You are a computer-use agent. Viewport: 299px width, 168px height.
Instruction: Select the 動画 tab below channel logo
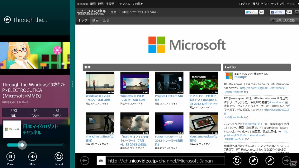[x=95, y=21]
